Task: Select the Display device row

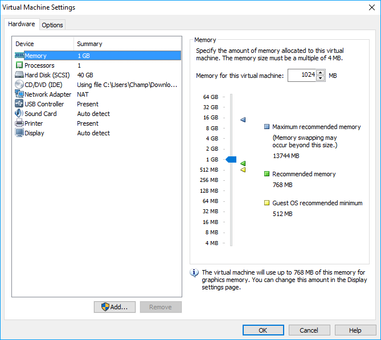Action: click(x=98, y=133)
